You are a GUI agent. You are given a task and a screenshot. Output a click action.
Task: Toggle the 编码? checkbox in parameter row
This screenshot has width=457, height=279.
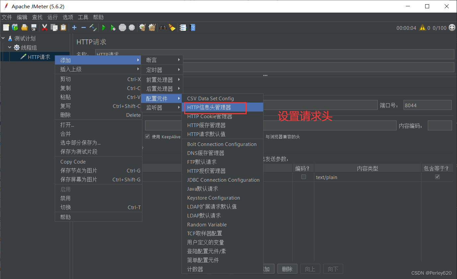coord(303,177)
